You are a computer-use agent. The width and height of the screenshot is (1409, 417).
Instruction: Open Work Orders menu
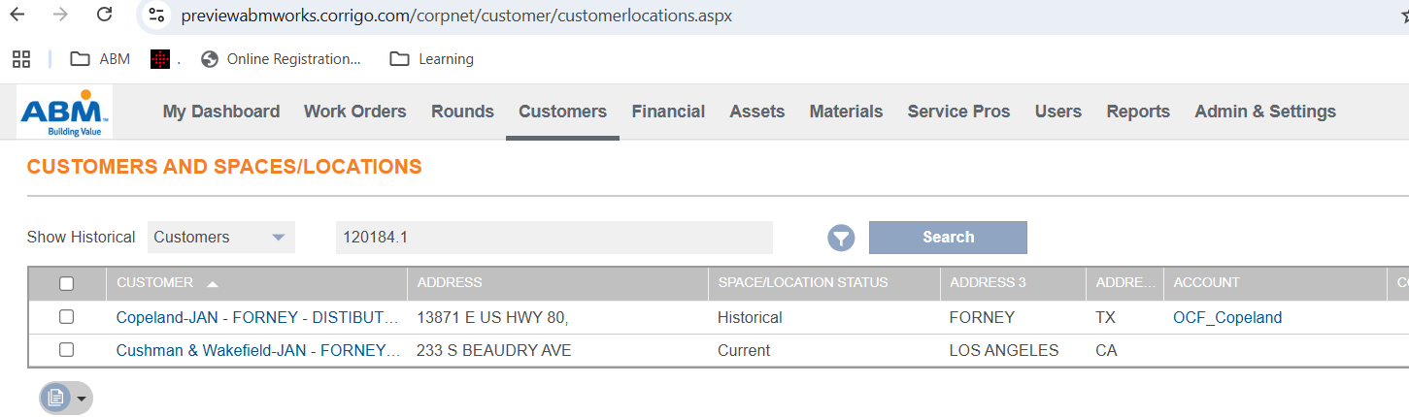click(x=355, y=112)
